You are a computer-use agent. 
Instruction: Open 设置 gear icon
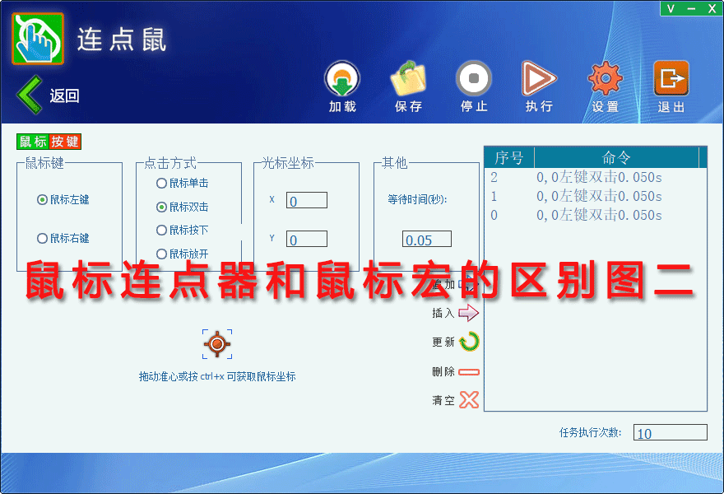[x=605, y=79]
